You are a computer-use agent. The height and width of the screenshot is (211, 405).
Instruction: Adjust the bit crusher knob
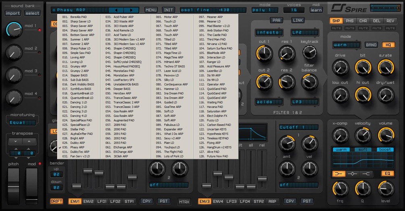pyautogui.click(x=363, y=68)
